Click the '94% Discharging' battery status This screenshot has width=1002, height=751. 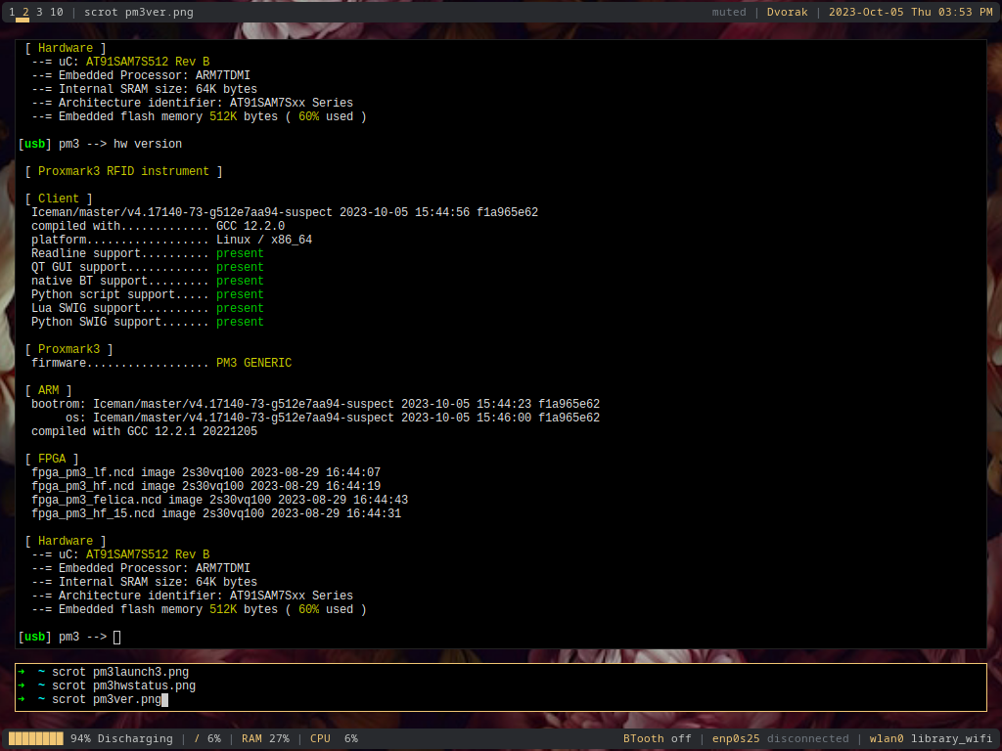tap(121, 739)
